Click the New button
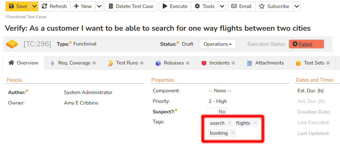The width and height of the screenshot is (340, 146). [83, 6]
